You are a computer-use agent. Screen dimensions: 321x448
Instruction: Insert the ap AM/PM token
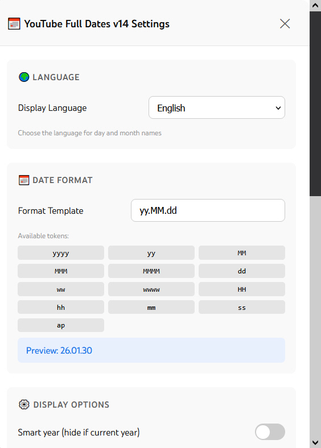click(x=61, y=325)
